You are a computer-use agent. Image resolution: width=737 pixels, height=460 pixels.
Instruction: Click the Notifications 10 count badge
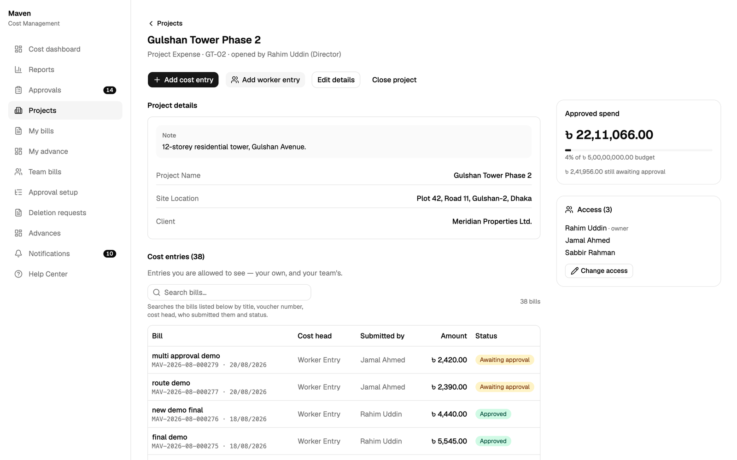pyautogui.click(x=110, y=253)
